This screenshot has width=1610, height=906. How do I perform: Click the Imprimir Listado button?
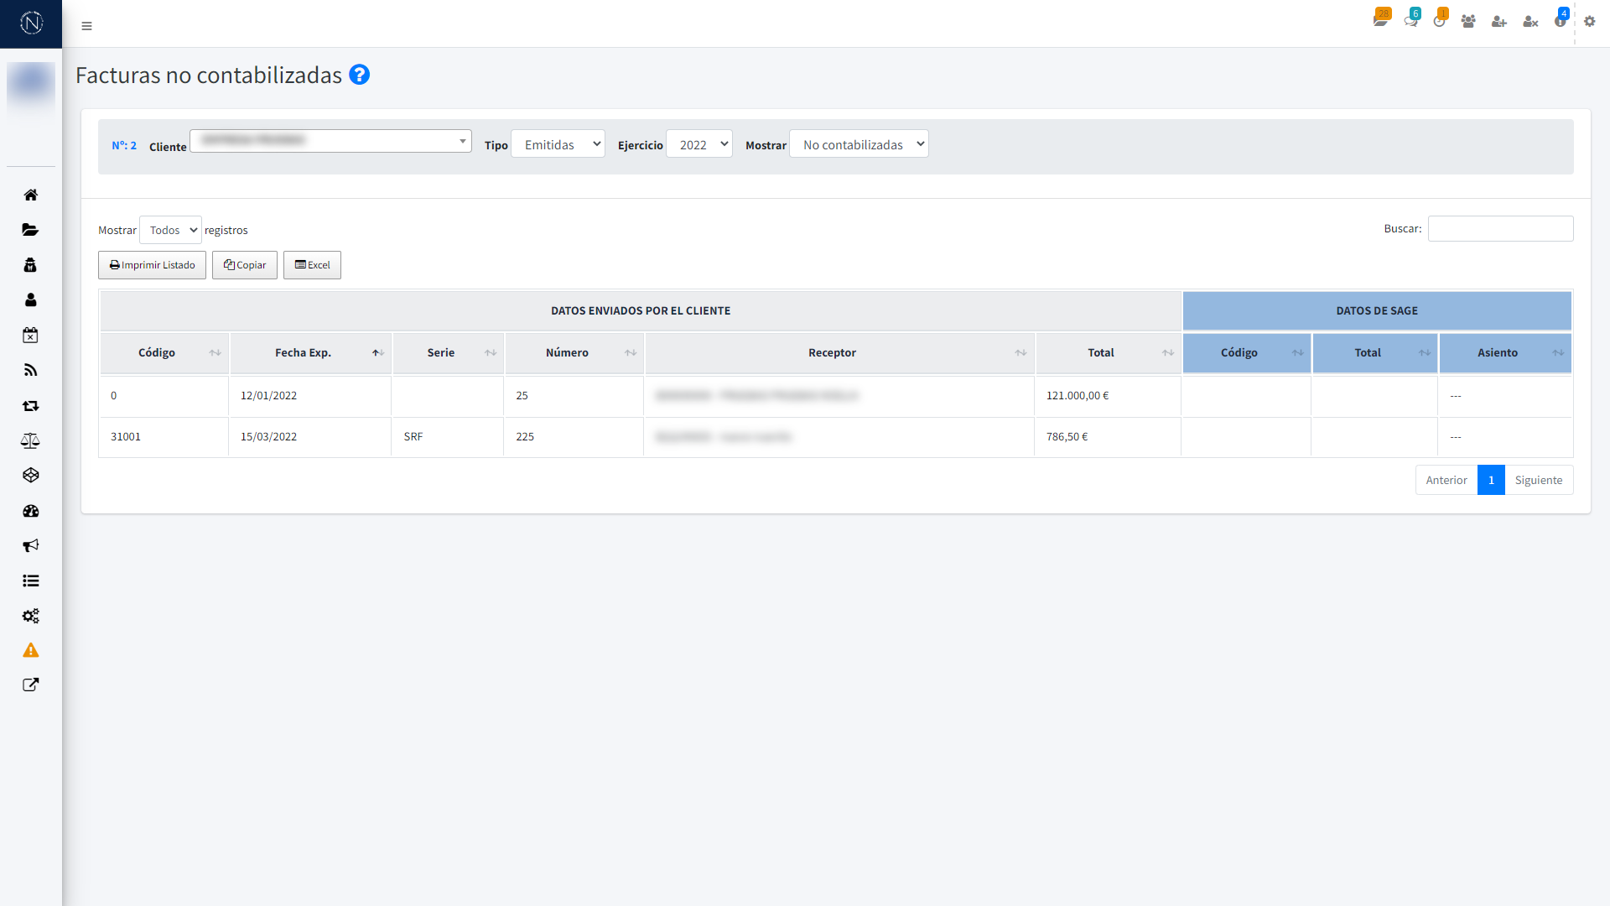coord(152,265)
